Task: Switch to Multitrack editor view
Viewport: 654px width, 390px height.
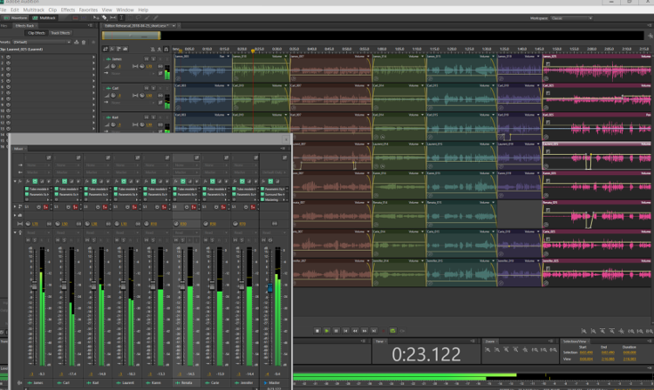Action: coord(44,18)
